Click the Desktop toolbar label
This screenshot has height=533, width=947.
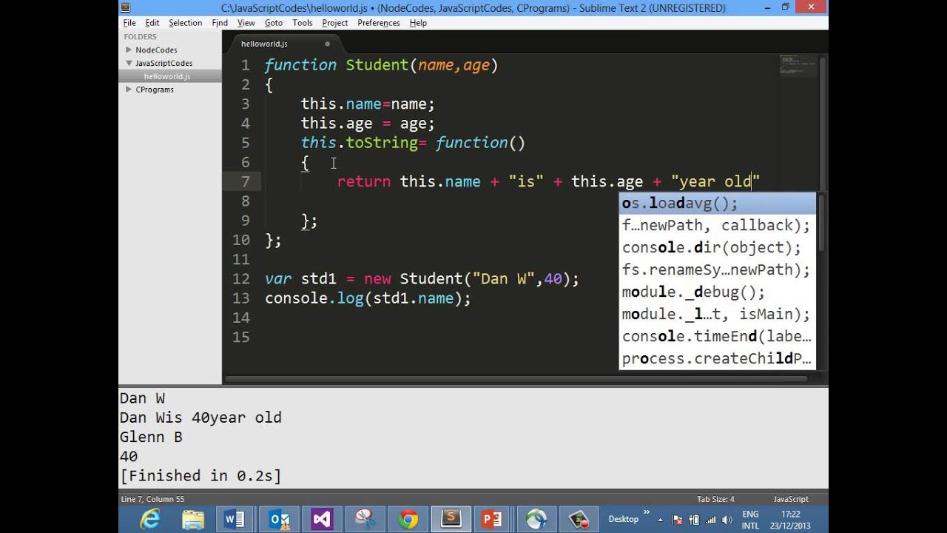point(624,519)
